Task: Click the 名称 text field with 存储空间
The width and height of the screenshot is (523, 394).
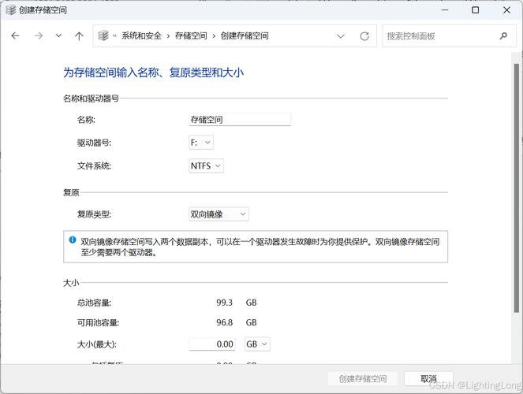Action: tap(240, 120)
